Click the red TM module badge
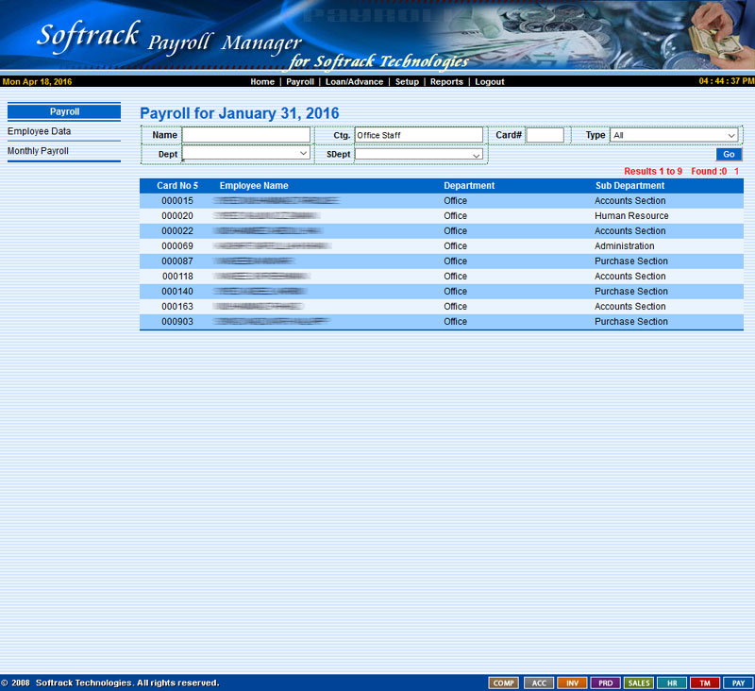This screenshot has height=691, width=755. [705, 683]
